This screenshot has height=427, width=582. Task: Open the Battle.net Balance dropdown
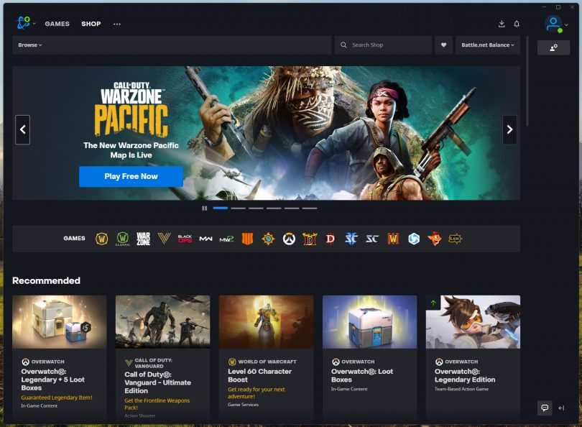pos(488,45)
